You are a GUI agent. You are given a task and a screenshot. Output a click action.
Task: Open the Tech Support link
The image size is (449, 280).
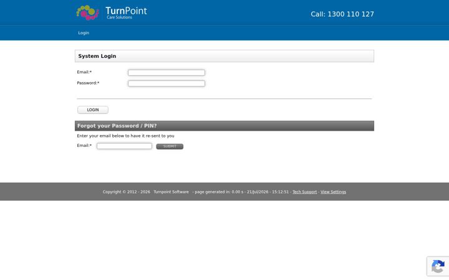click(305, 192)
